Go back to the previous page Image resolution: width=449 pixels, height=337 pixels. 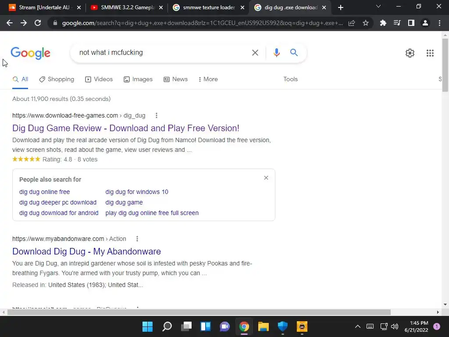click(10, 23)
